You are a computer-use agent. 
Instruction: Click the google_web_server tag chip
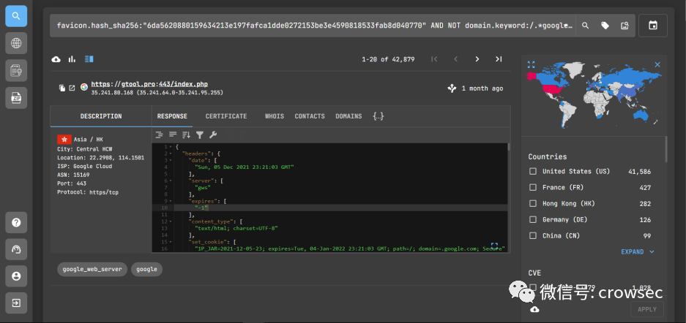point(92,270)
